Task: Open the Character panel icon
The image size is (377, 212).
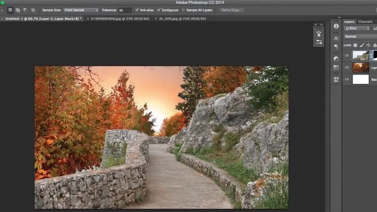Action: (x=336, y=38)
